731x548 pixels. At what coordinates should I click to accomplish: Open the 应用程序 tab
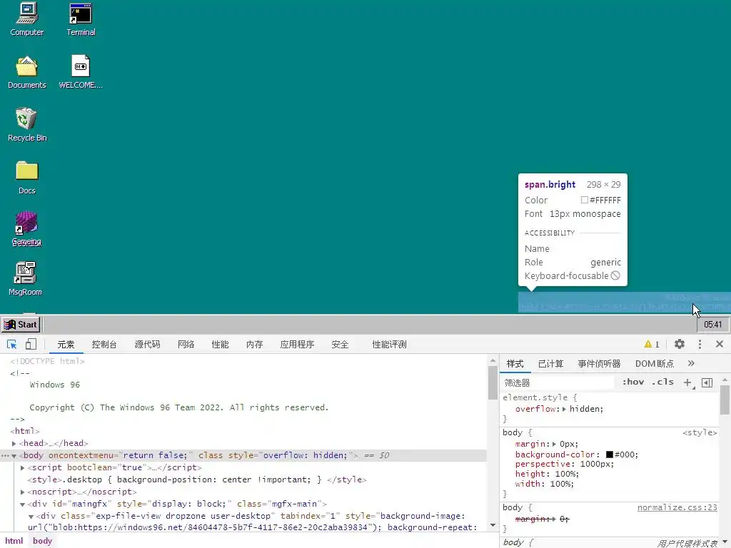[297, 345]
